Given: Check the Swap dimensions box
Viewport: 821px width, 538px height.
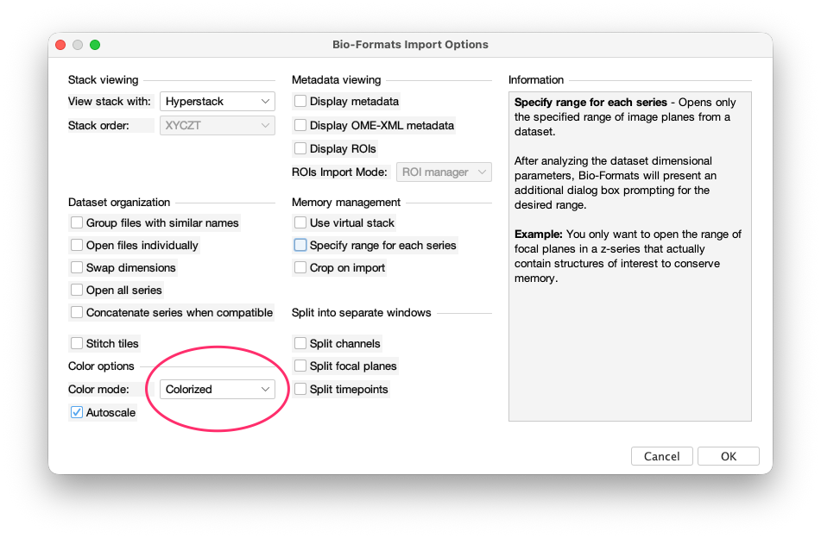Looking at the screenshot, I should (x=77, y=267).
